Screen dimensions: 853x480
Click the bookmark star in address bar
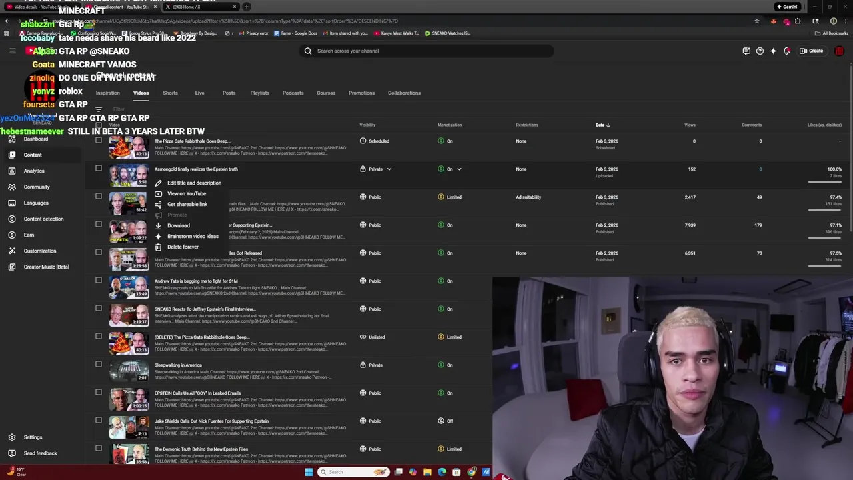point(756,21)
